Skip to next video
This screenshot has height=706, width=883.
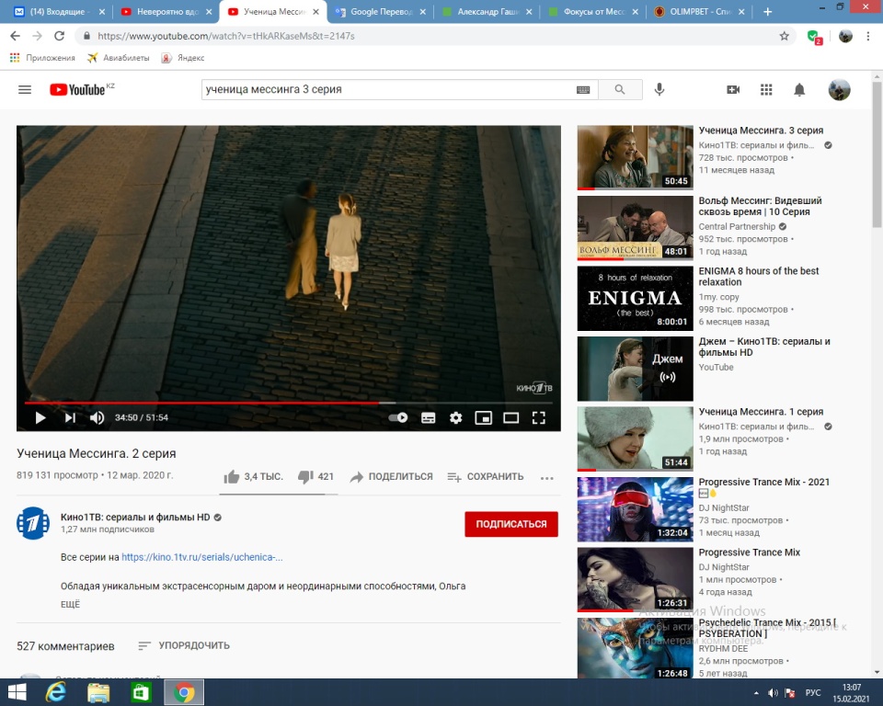pyautogui.click(x=70, y=417)
